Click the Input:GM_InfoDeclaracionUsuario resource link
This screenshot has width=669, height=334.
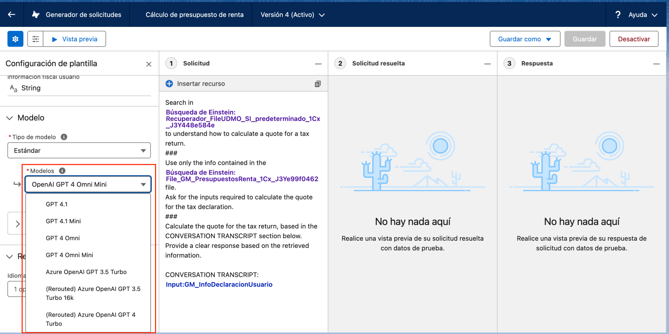click(x=219, y=285)
